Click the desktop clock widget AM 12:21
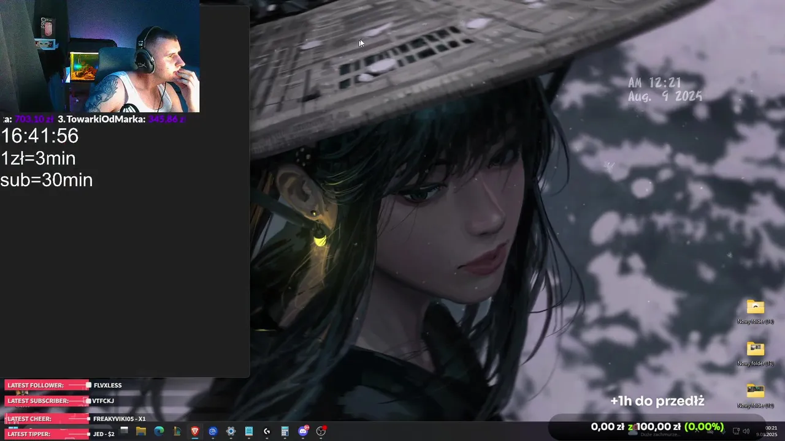The width and height of the screenshot is (785, 441). [x=665, y=89]
